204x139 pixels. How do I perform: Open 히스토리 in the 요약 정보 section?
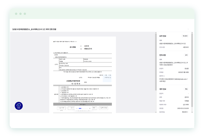185,36
